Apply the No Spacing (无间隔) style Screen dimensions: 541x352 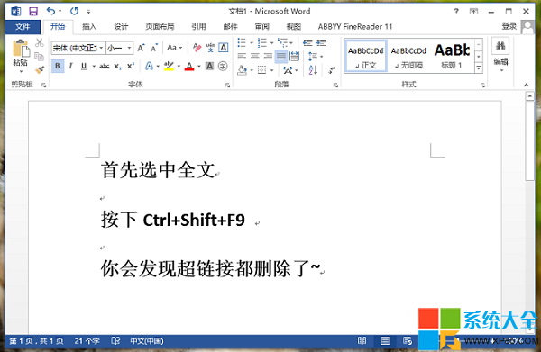click(408, 57)
